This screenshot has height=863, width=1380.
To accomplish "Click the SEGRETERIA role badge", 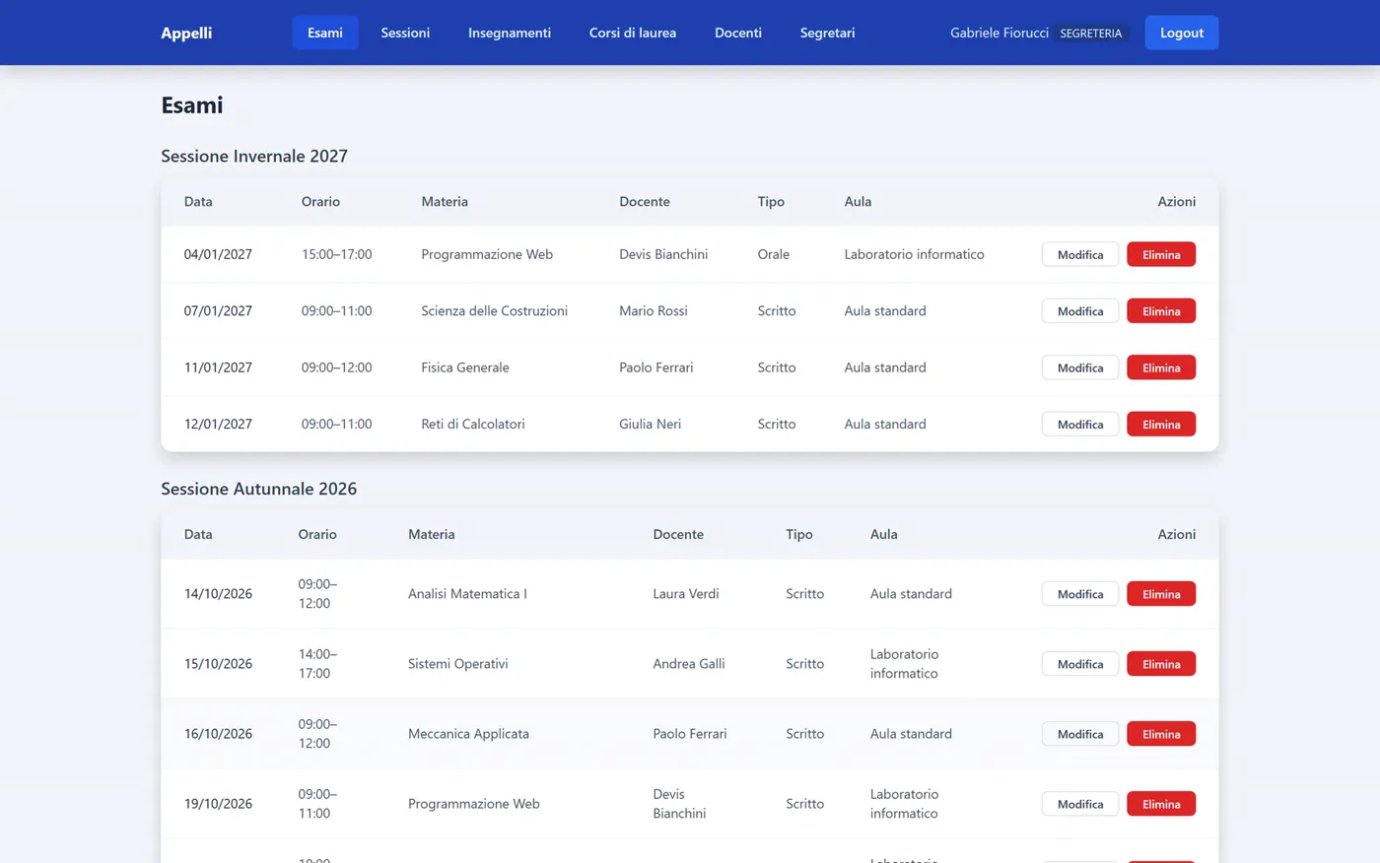I will 1091,33.
